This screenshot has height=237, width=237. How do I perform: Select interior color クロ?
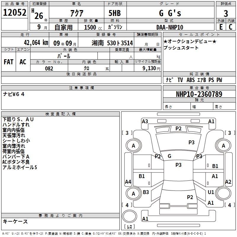click(x=87, y=68)
